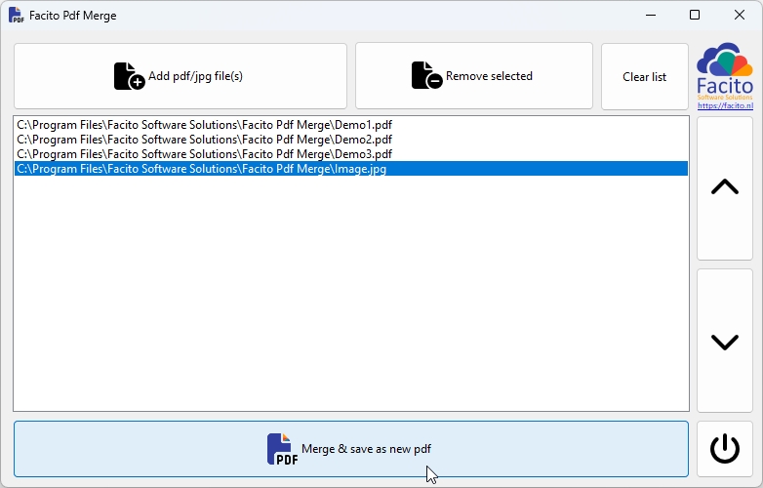
Task: Minimize the Facito Pdf Merge window
Action: [x=651, y=15]
